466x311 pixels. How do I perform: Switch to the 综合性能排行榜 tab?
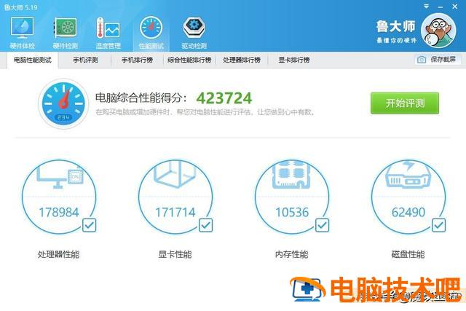(x=189, y=60)
